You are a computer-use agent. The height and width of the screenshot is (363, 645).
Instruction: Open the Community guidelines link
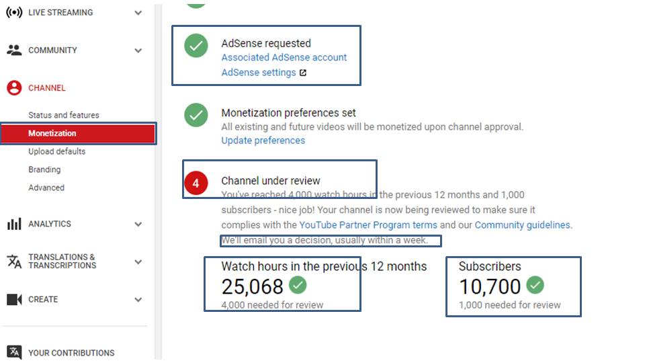pos(523,225)
